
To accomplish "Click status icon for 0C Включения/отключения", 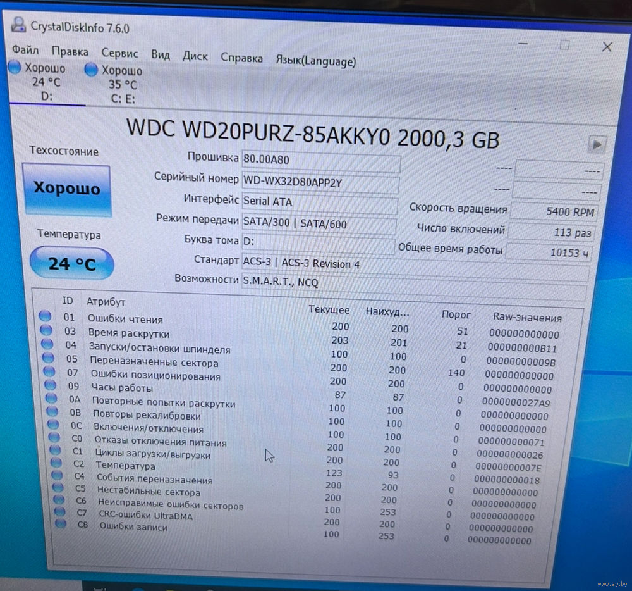I will click(x=53, y=424).
